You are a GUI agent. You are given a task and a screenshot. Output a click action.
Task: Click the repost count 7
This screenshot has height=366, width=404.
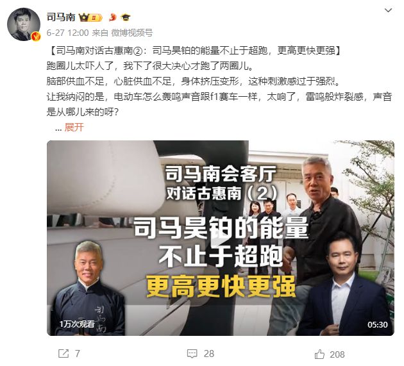click(x=78, y=354)
